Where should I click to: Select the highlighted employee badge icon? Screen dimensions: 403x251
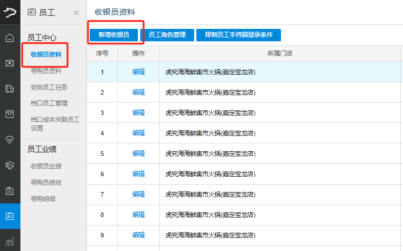[x=10, y=216]
